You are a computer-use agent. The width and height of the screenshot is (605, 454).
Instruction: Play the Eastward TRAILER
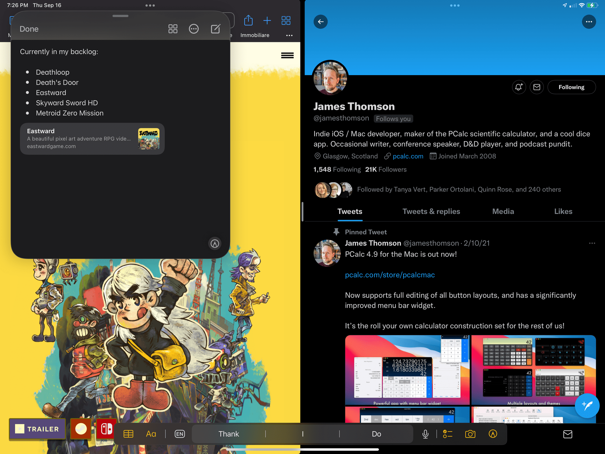pos(37,429)
